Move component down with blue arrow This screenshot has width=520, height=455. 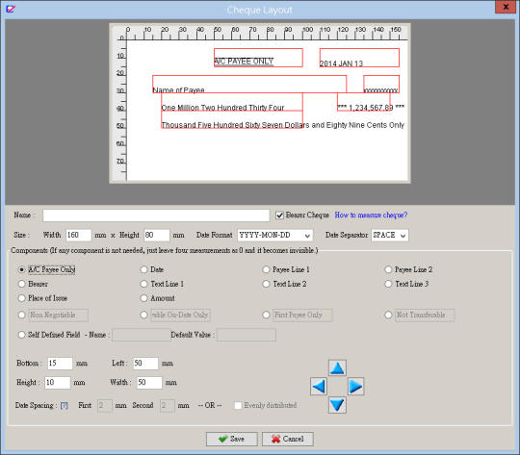pyautogui.click(x=337, y=405)
